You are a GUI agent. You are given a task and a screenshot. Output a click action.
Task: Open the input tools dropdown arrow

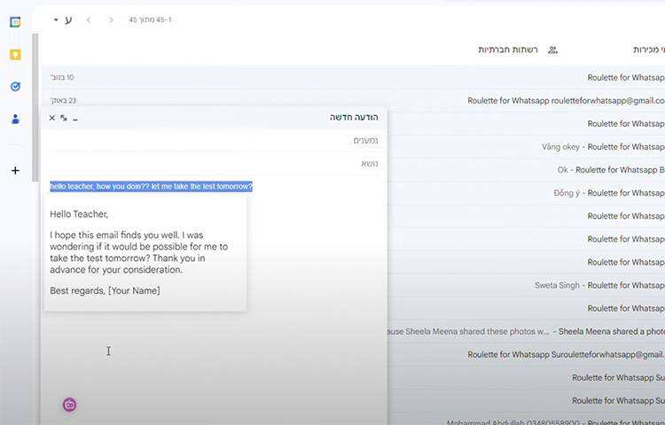point(56,19)
